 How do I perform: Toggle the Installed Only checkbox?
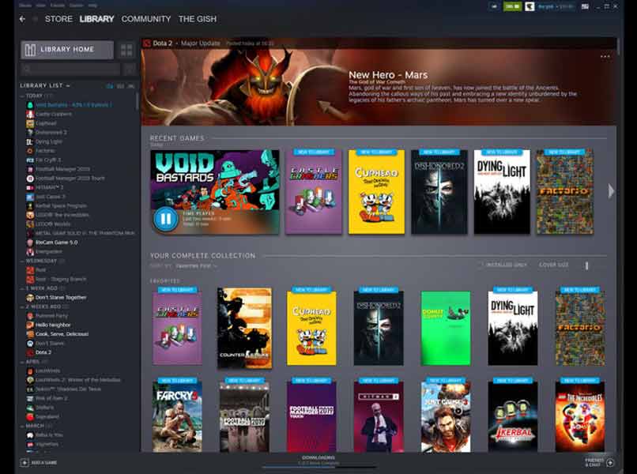coord(482,265)
